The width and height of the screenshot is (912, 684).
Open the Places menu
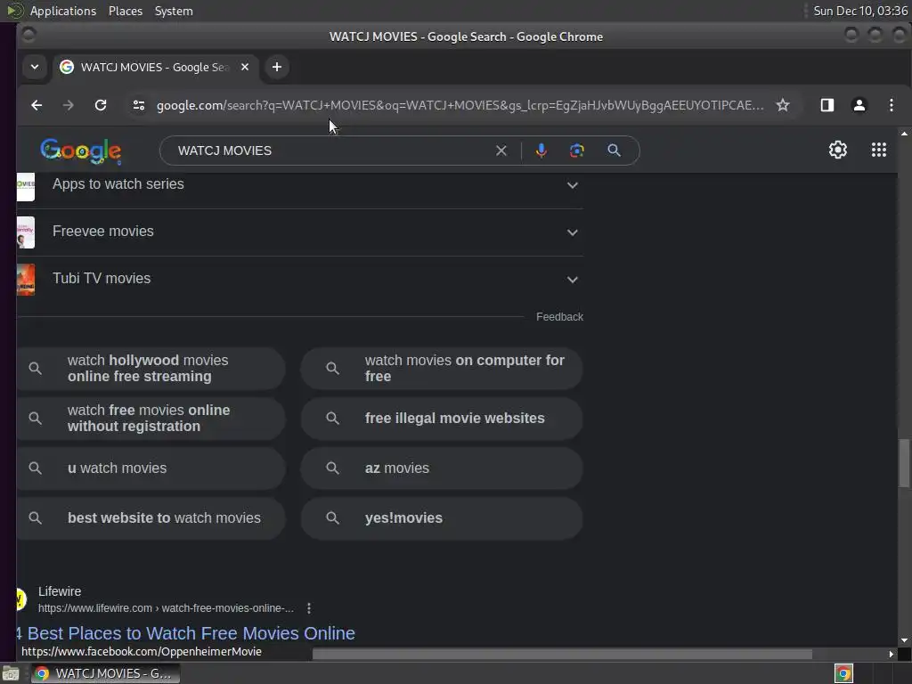[x=125, y=11]
